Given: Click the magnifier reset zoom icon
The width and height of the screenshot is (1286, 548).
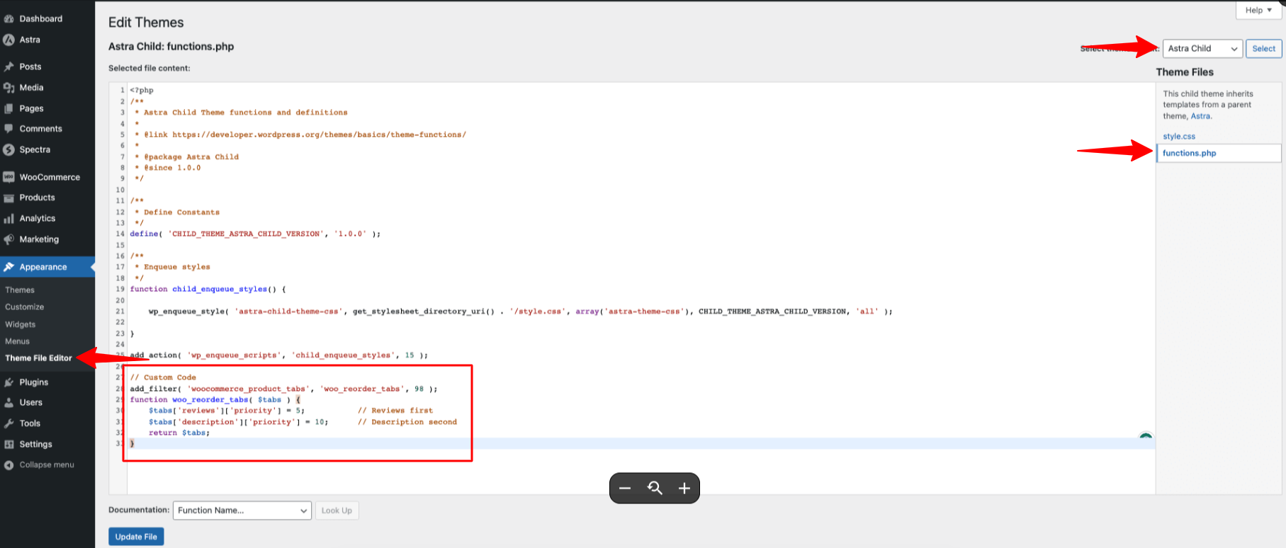Looking at the screenshot, I should pyautogui.click(x=655, y=489).
